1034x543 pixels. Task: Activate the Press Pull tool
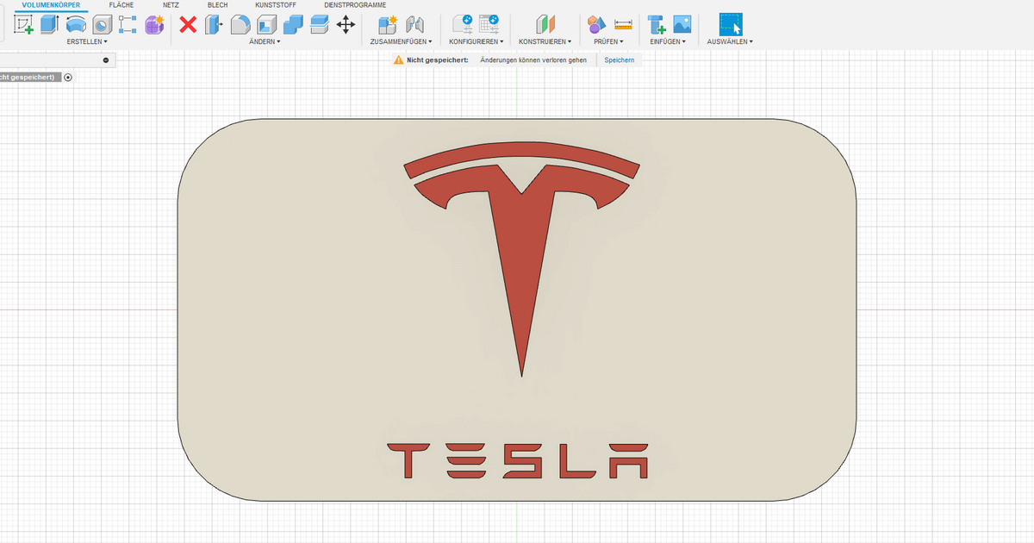[212, 25]
